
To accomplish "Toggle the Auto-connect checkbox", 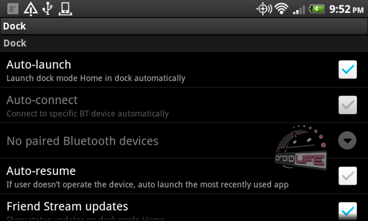I will pyautogui.click(x=347, y=105).
